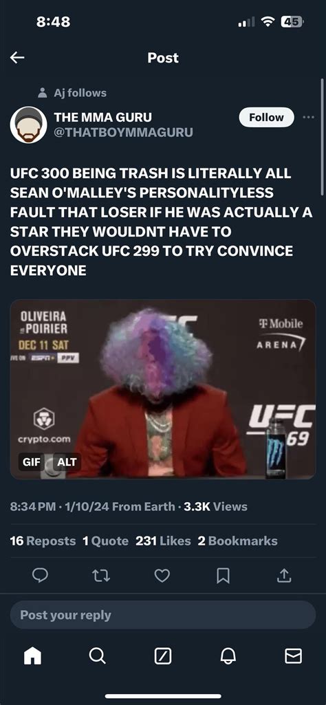
Task: View the 231 Likes list
Action: coord(163,541)
